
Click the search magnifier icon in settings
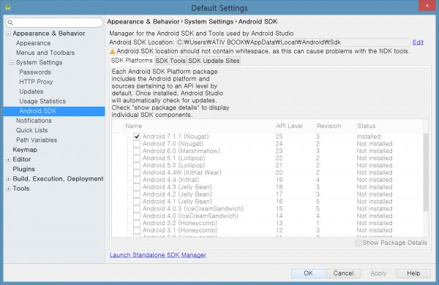pyautogui.click(x=10, y=23)
